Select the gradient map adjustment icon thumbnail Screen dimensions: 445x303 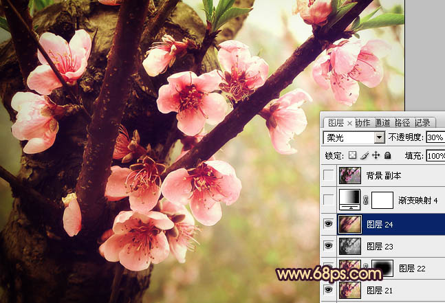coord(350,200)
